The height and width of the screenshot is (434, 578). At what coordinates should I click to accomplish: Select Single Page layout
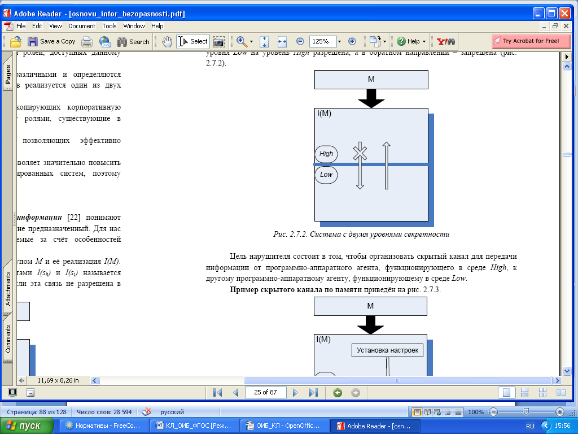pos(506,393)
